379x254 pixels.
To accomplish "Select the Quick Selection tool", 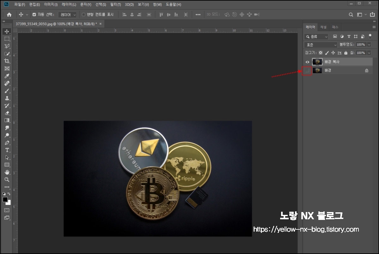I will pyautogui.click(x=7, y=54).
